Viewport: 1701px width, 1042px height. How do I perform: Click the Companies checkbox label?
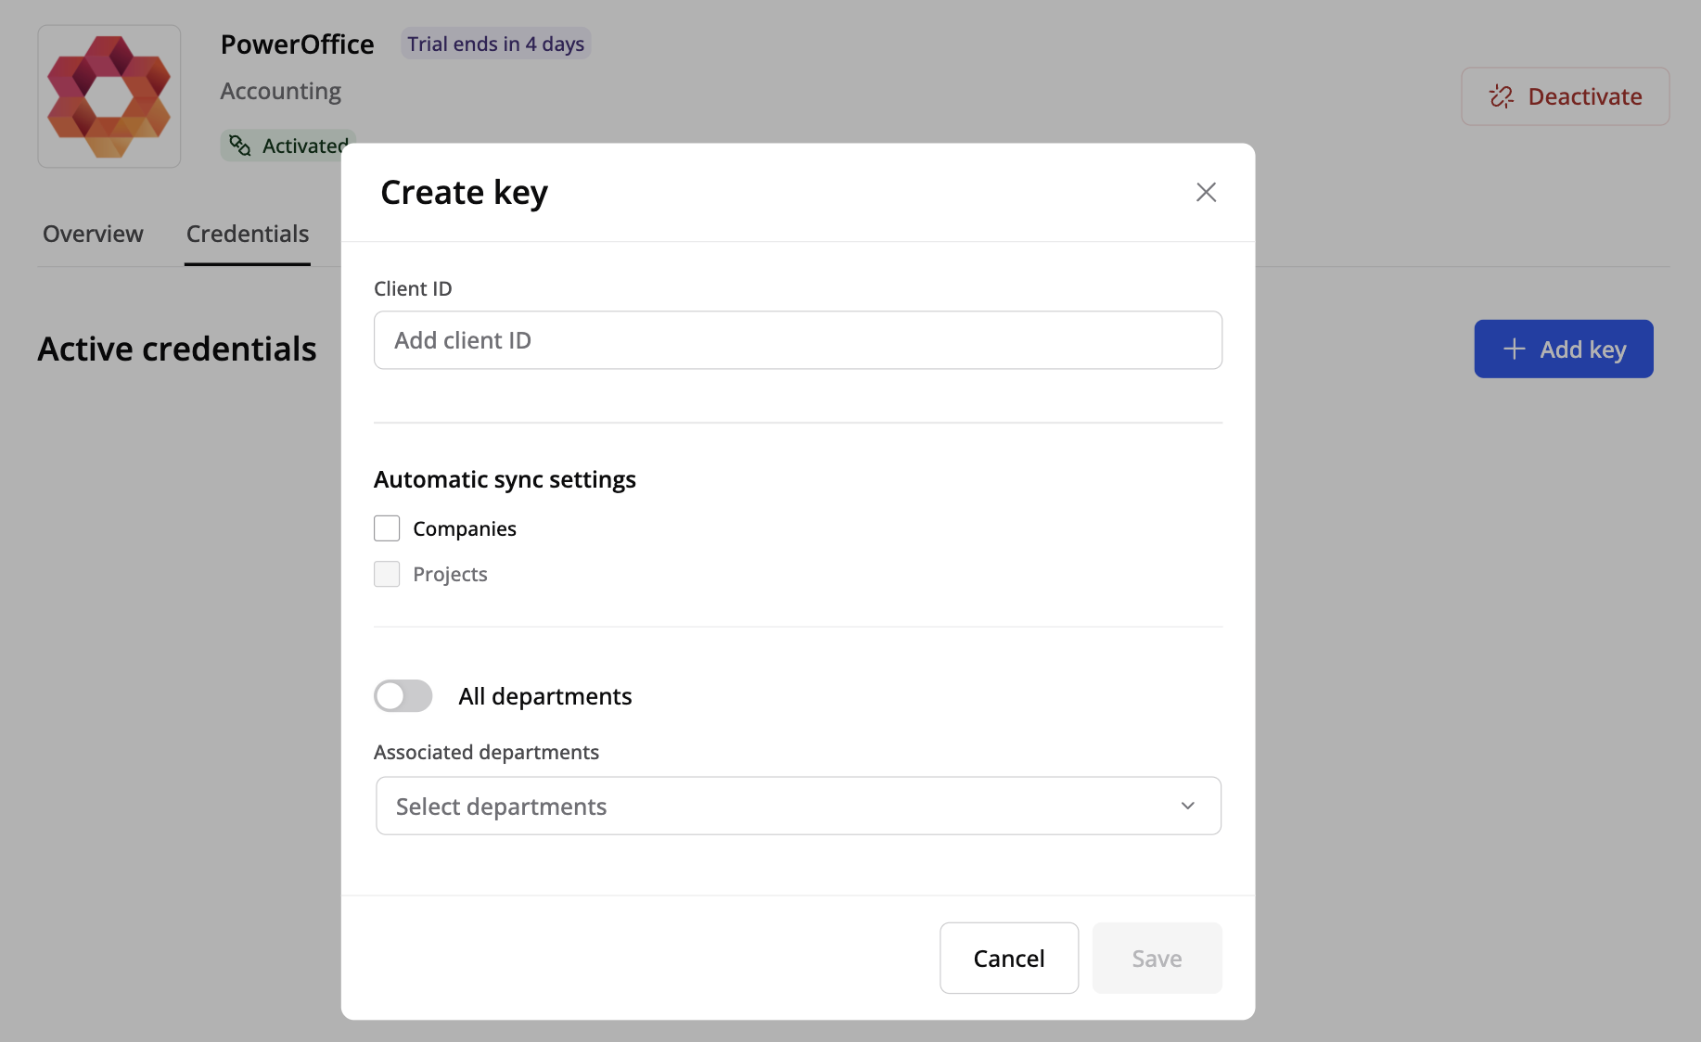coord(464,528)
